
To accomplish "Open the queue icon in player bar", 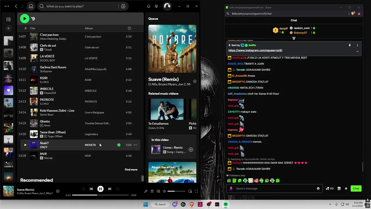I will click(x=152, y=191).
